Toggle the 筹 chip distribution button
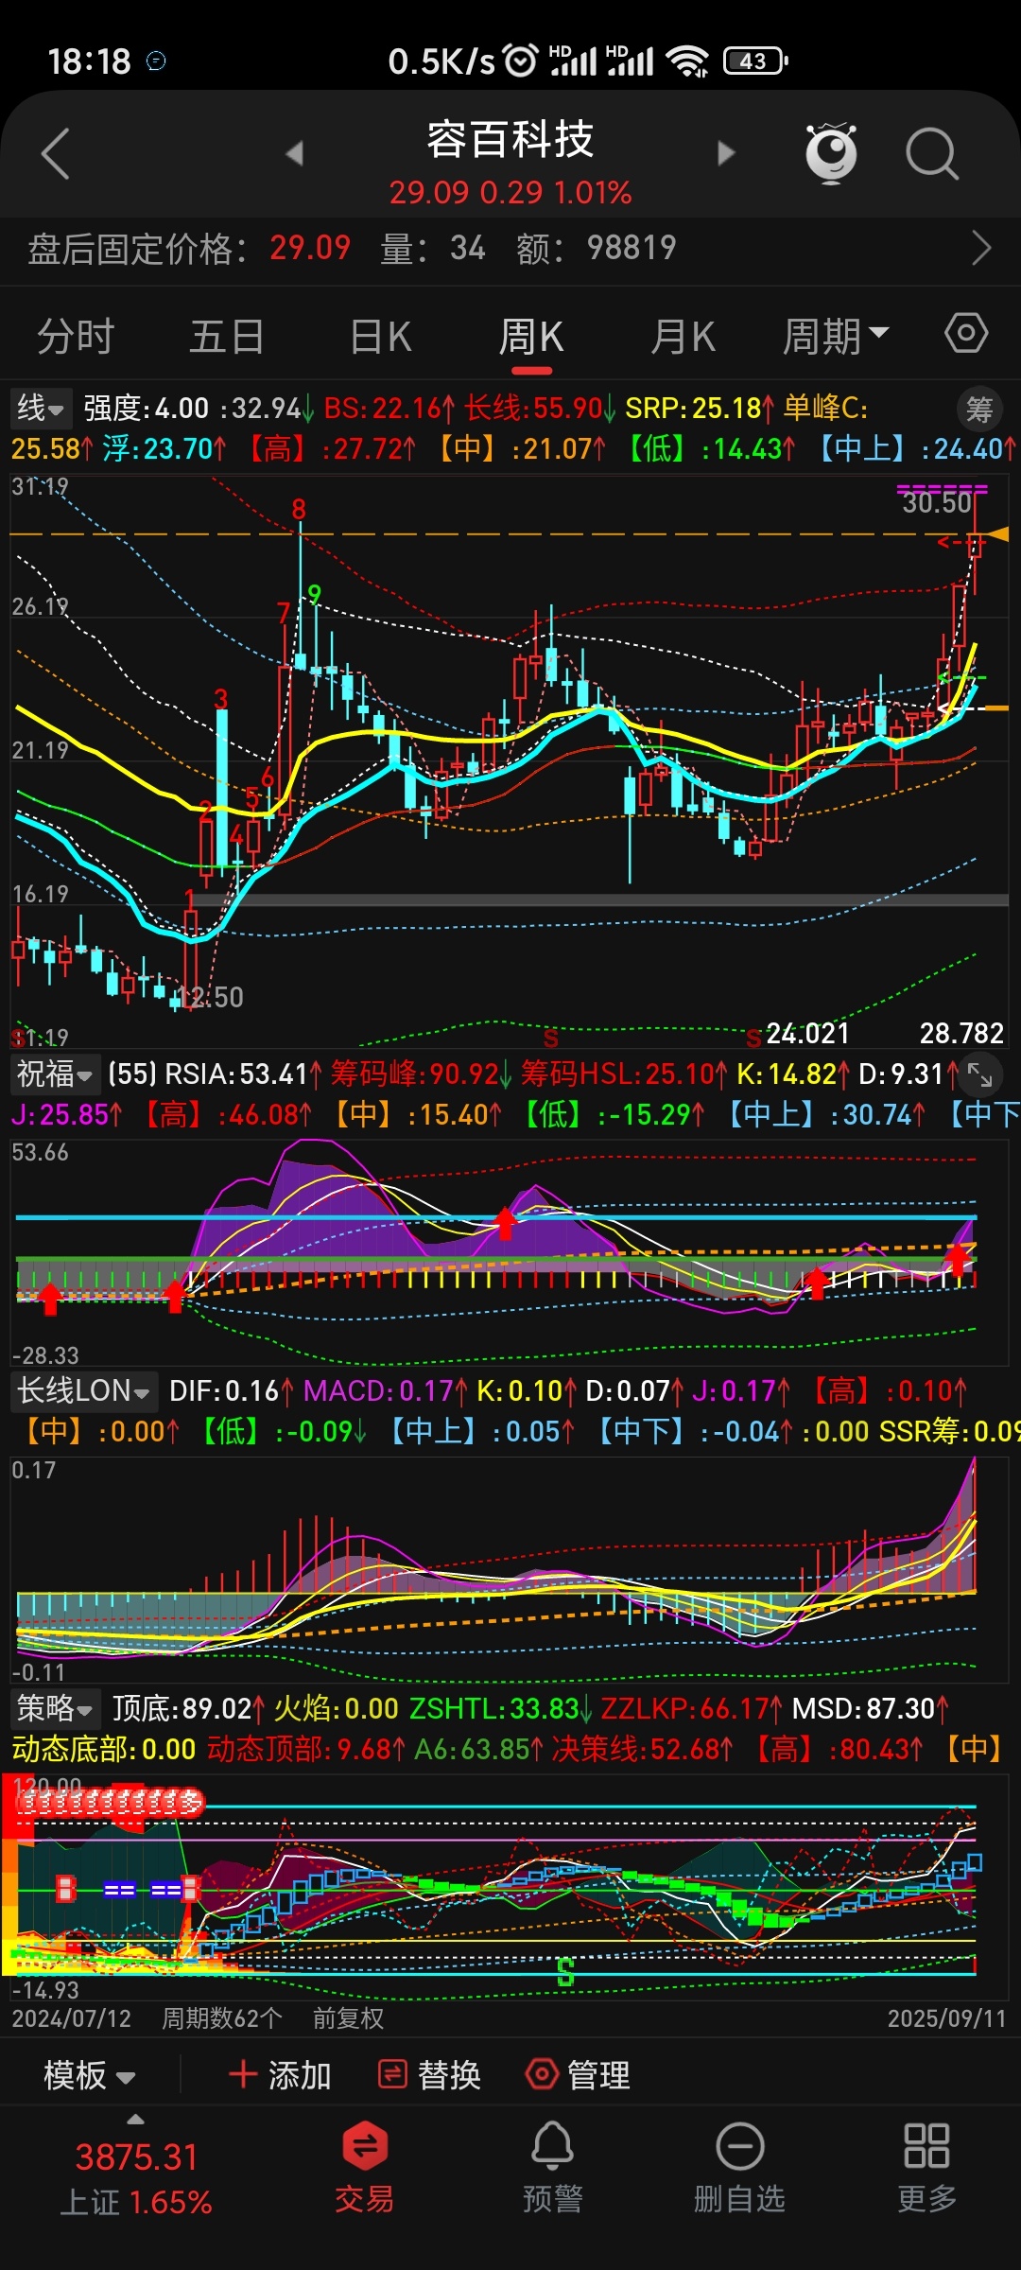 coord(979,410)
